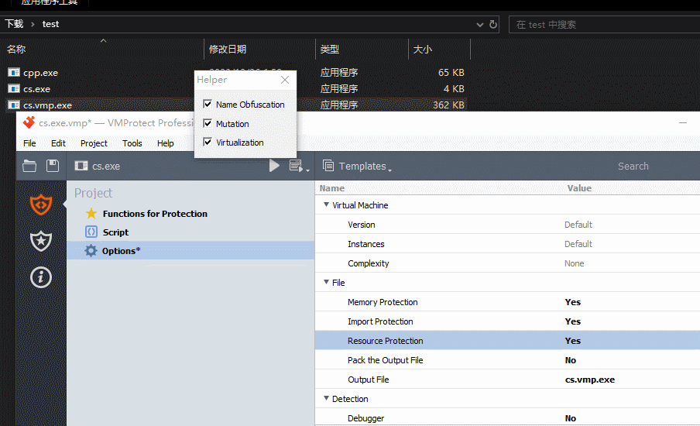The width and height of the screenshot is (700, 426).
Task: Click the Explorer search box for test
Action: pyautogui.click(x=605, y=25)
